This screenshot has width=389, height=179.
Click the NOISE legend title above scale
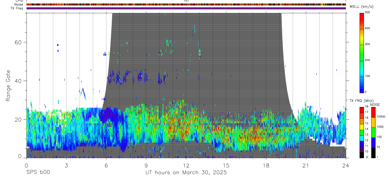[x=375, y=104]
